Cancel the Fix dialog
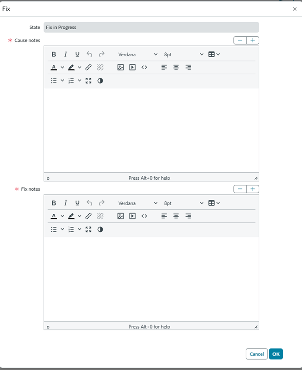Image resolution: width=302 pixels, height=370 pixels. 257,354
